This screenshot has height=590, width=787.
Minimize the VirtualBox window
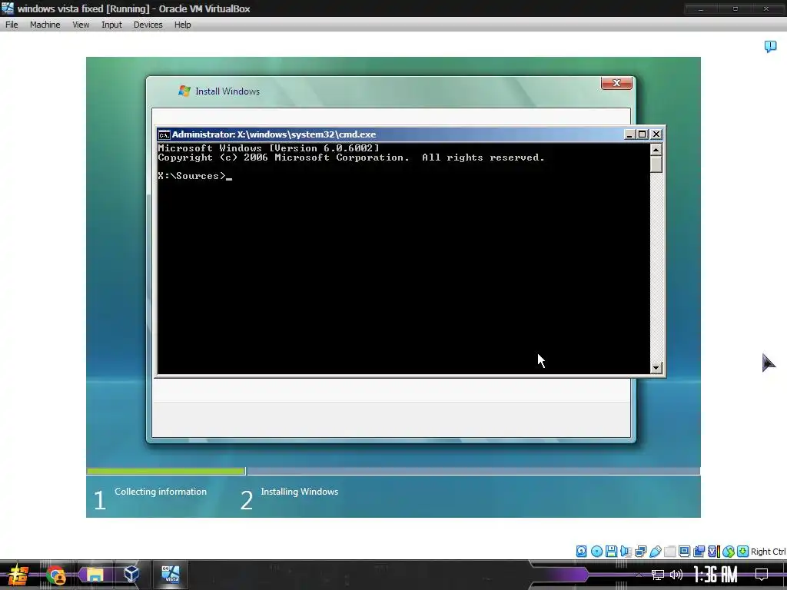701,8
